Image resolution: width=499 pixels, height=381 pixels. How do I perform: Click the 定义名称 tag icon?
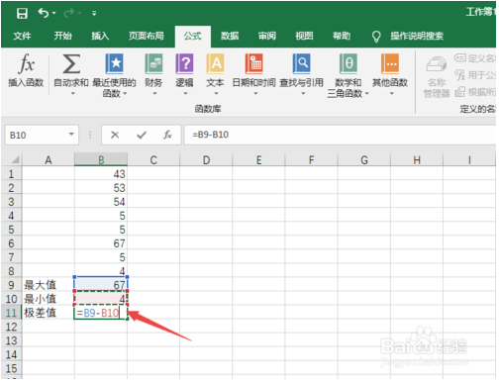[460, 58]
